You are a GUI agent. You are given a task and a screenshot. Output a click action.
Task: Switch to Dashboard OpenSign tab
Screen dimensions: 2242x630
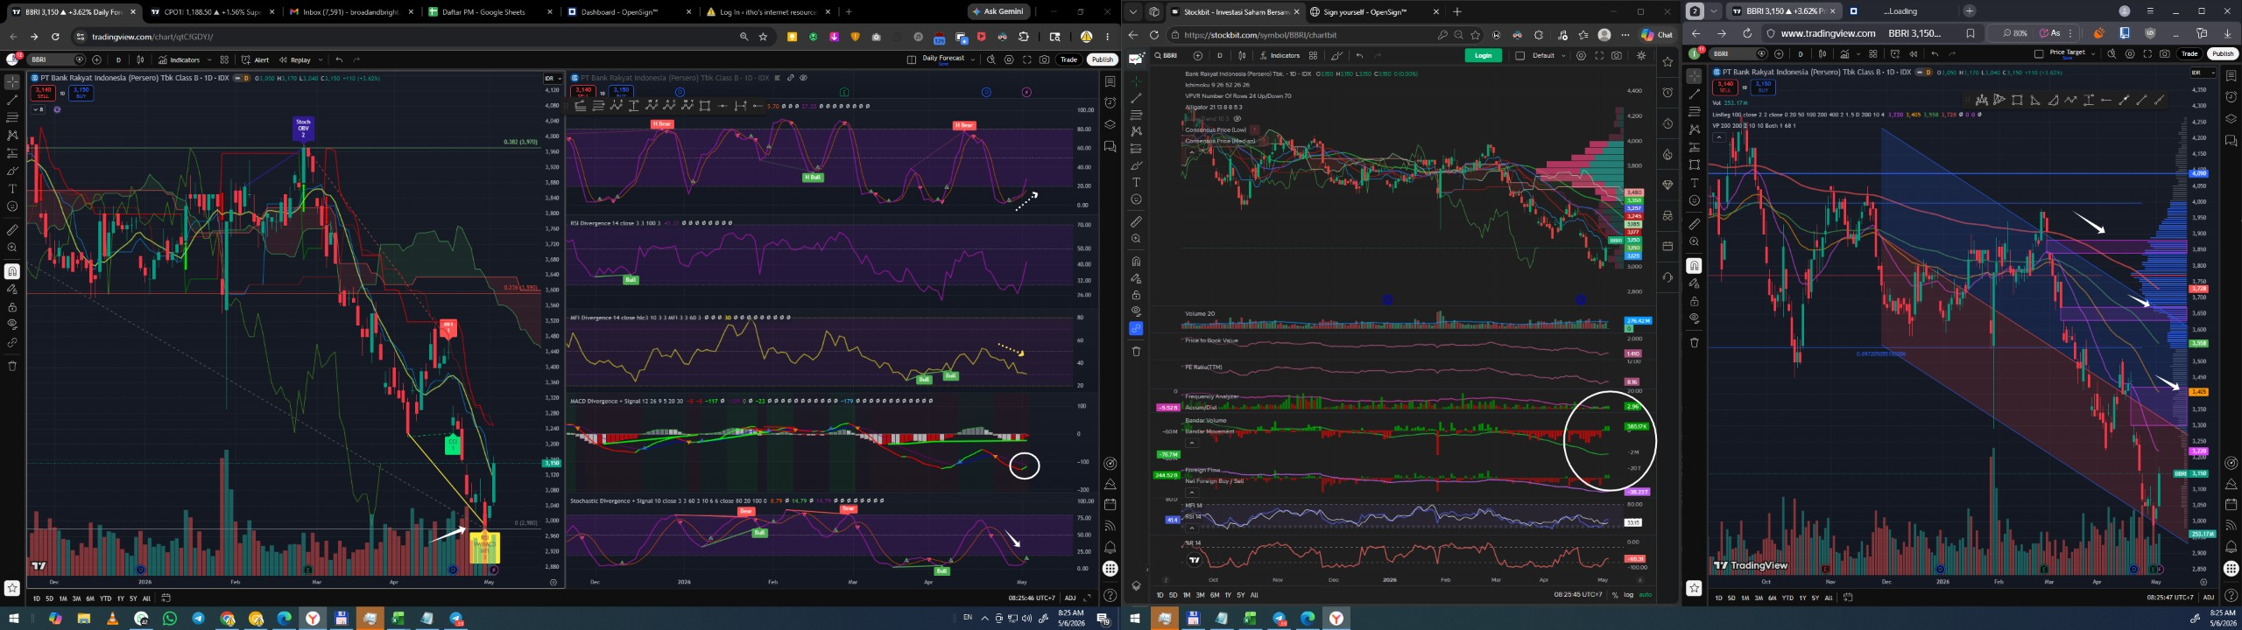point(624,12)
